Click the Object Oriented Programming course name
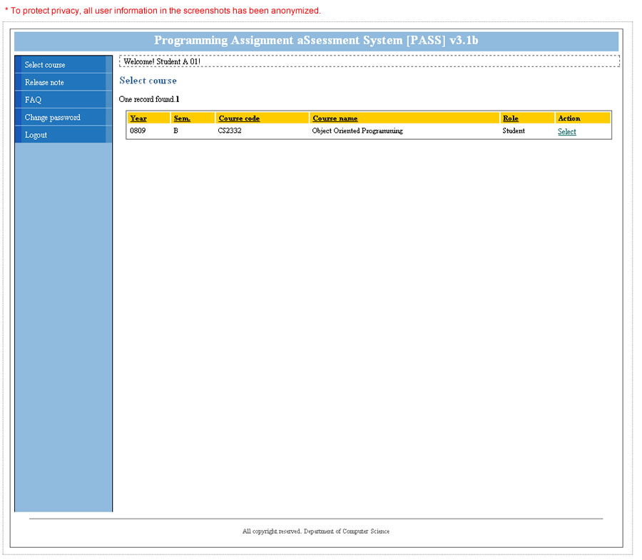The width and height of the screenshot is (642, 560). [x=357, y=131]
